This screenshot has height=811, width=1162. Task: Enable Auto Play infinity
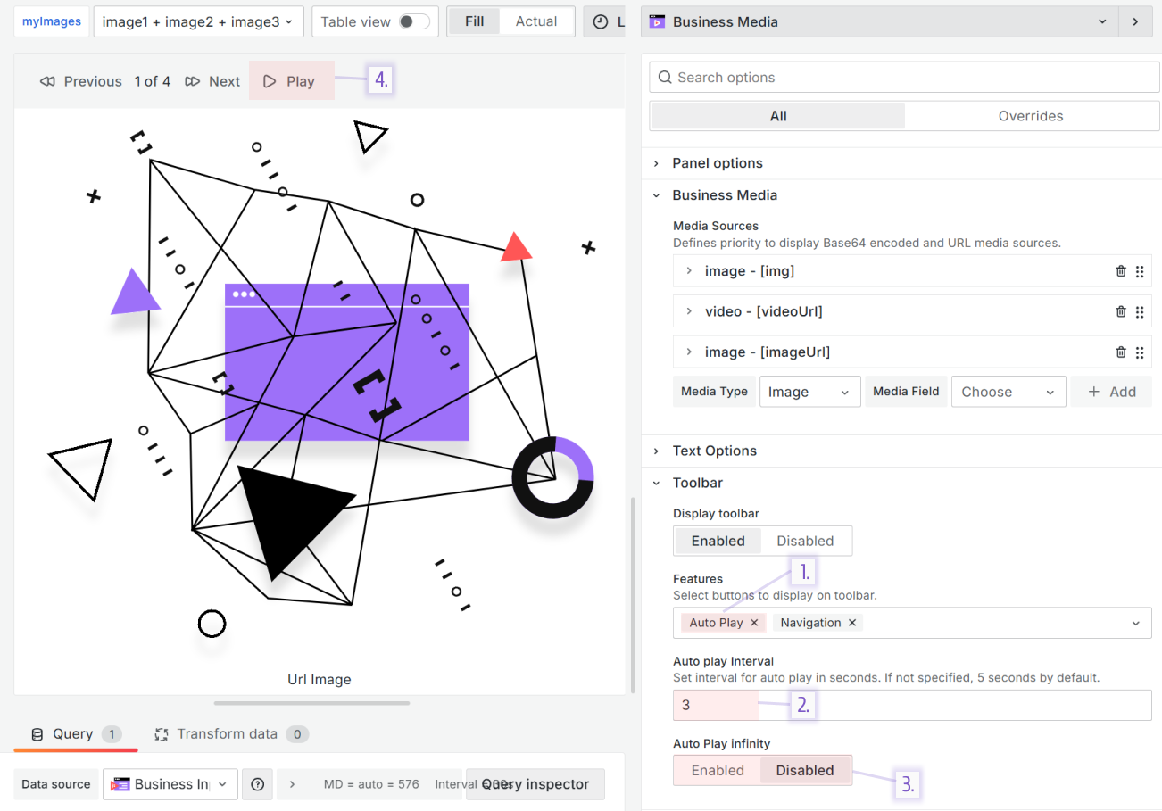718,770
